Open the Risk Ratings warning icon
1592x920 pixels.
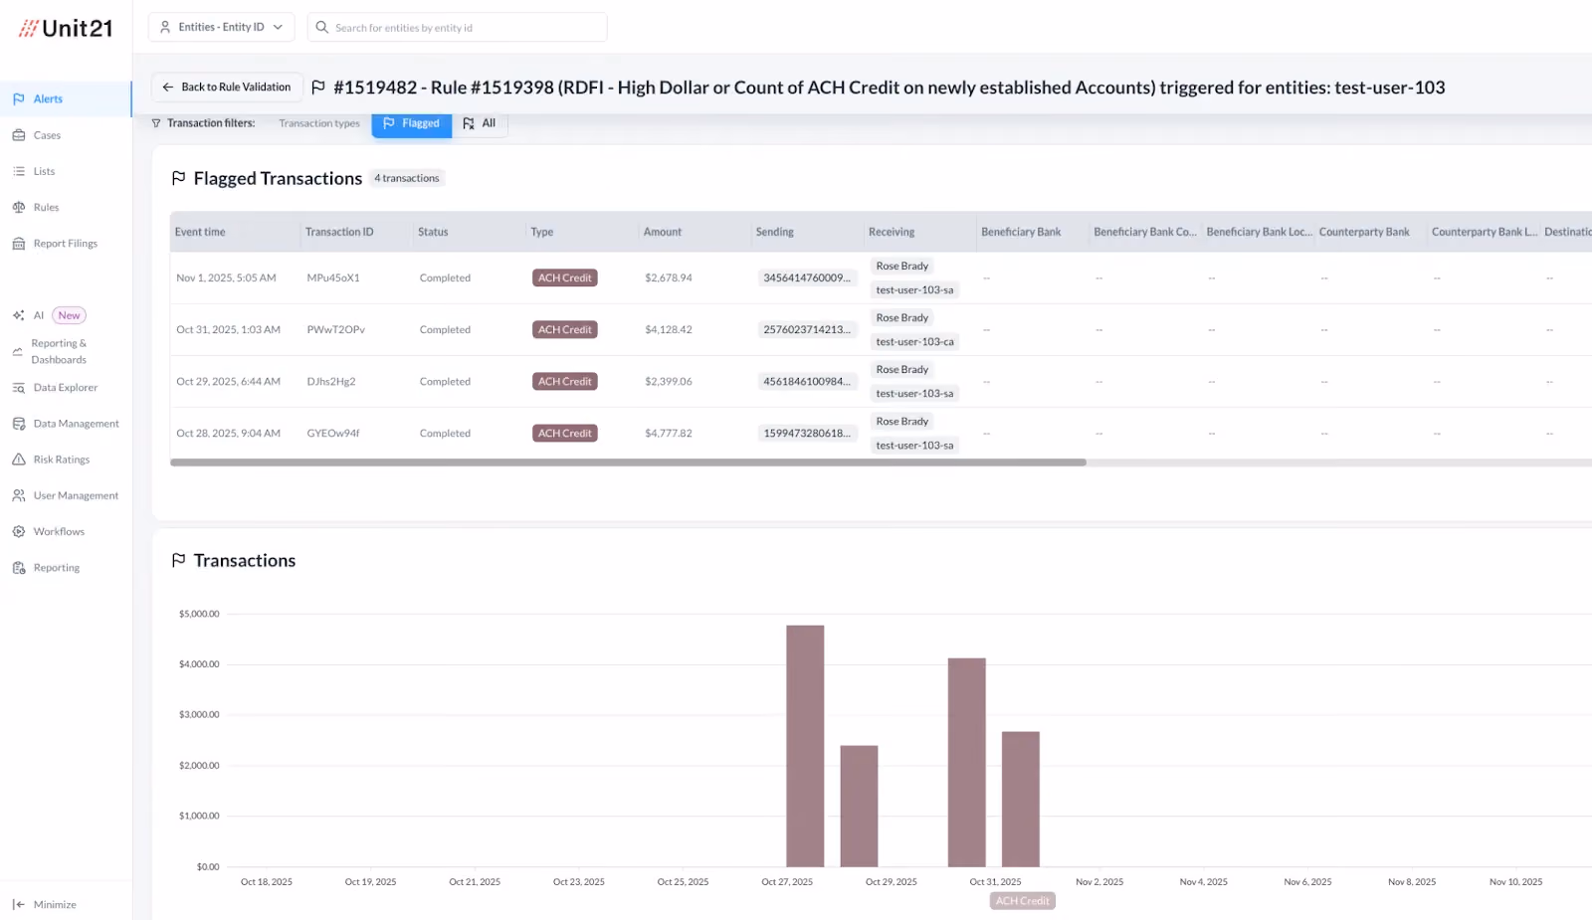click(x=19, y=460)
